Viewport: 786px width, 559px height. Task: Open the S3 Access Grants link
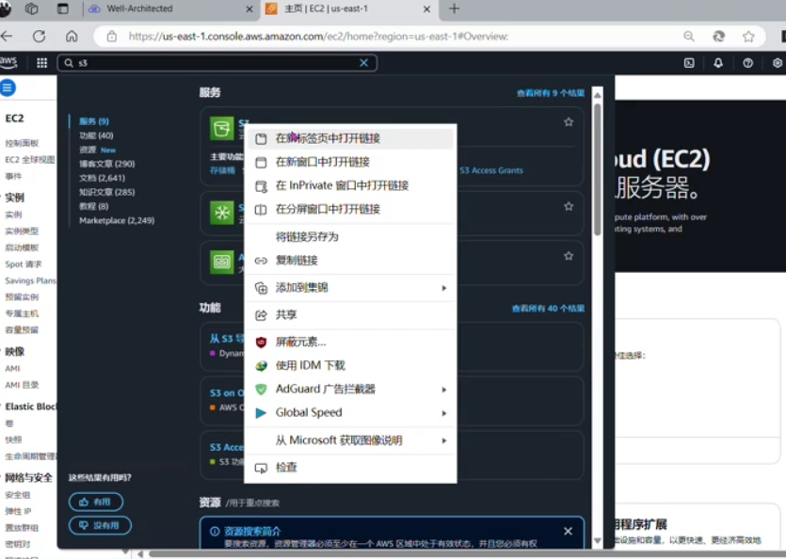(x=491, y=170)
